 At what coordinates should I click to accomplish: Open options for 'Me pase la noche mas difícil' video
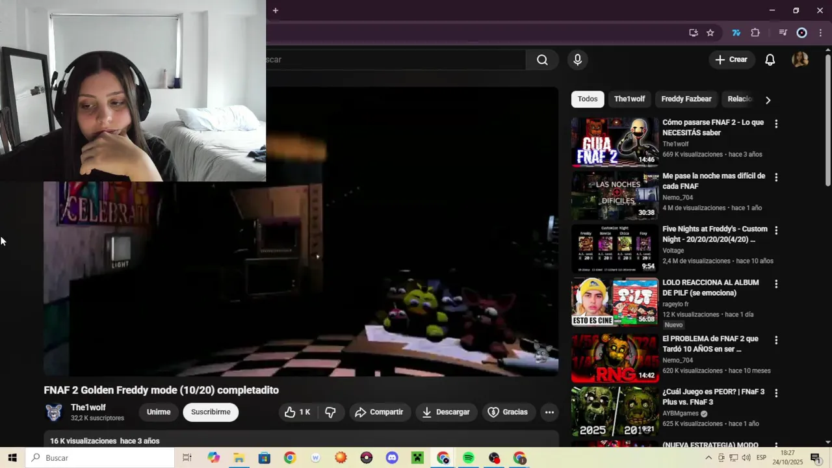[x=775, y=177]
